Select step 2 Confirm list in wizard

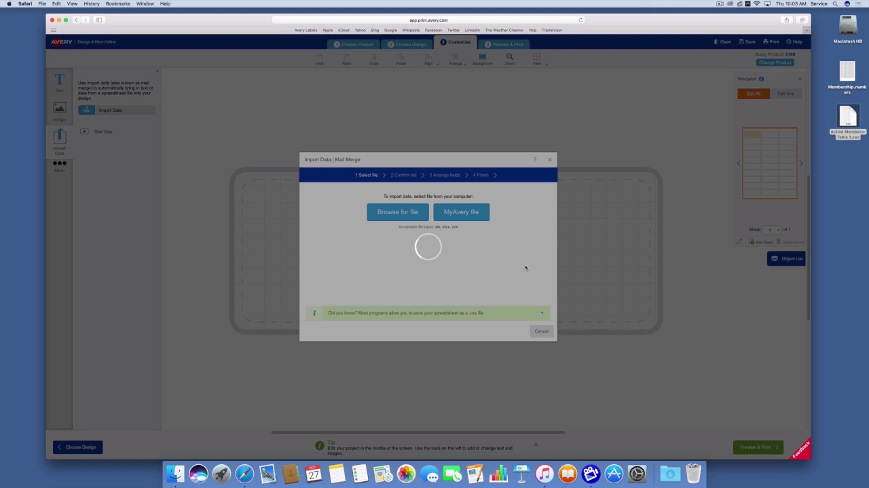tap(403, 175)
